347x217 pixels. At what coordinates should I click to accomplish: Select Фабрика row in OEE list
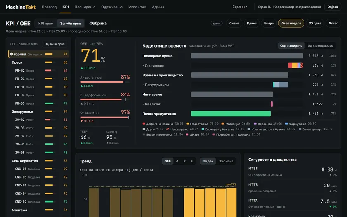pos(38,54)
